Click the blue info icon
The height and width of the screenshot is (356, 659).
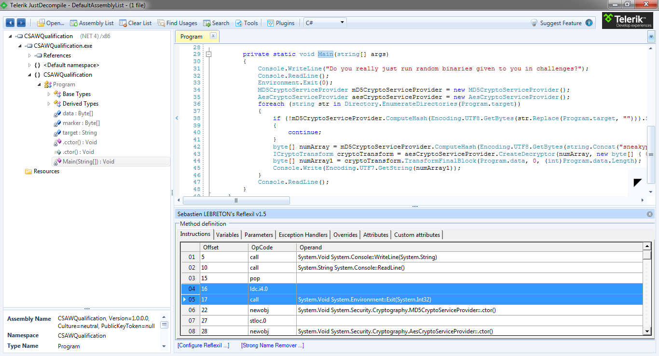pos(589,23)
